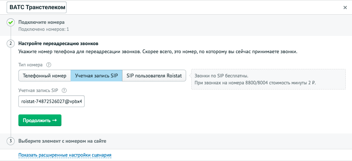352x161 pixels.
Task: Click the step 3 number circle
Action: pyautogui.click(x=11, y=141)
